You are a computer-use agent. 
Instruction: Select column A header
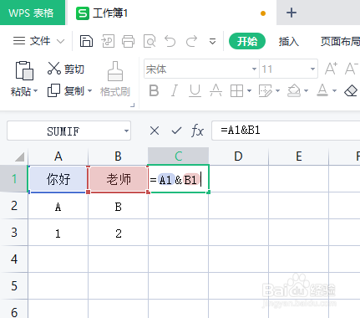click(x=58, y=156)
